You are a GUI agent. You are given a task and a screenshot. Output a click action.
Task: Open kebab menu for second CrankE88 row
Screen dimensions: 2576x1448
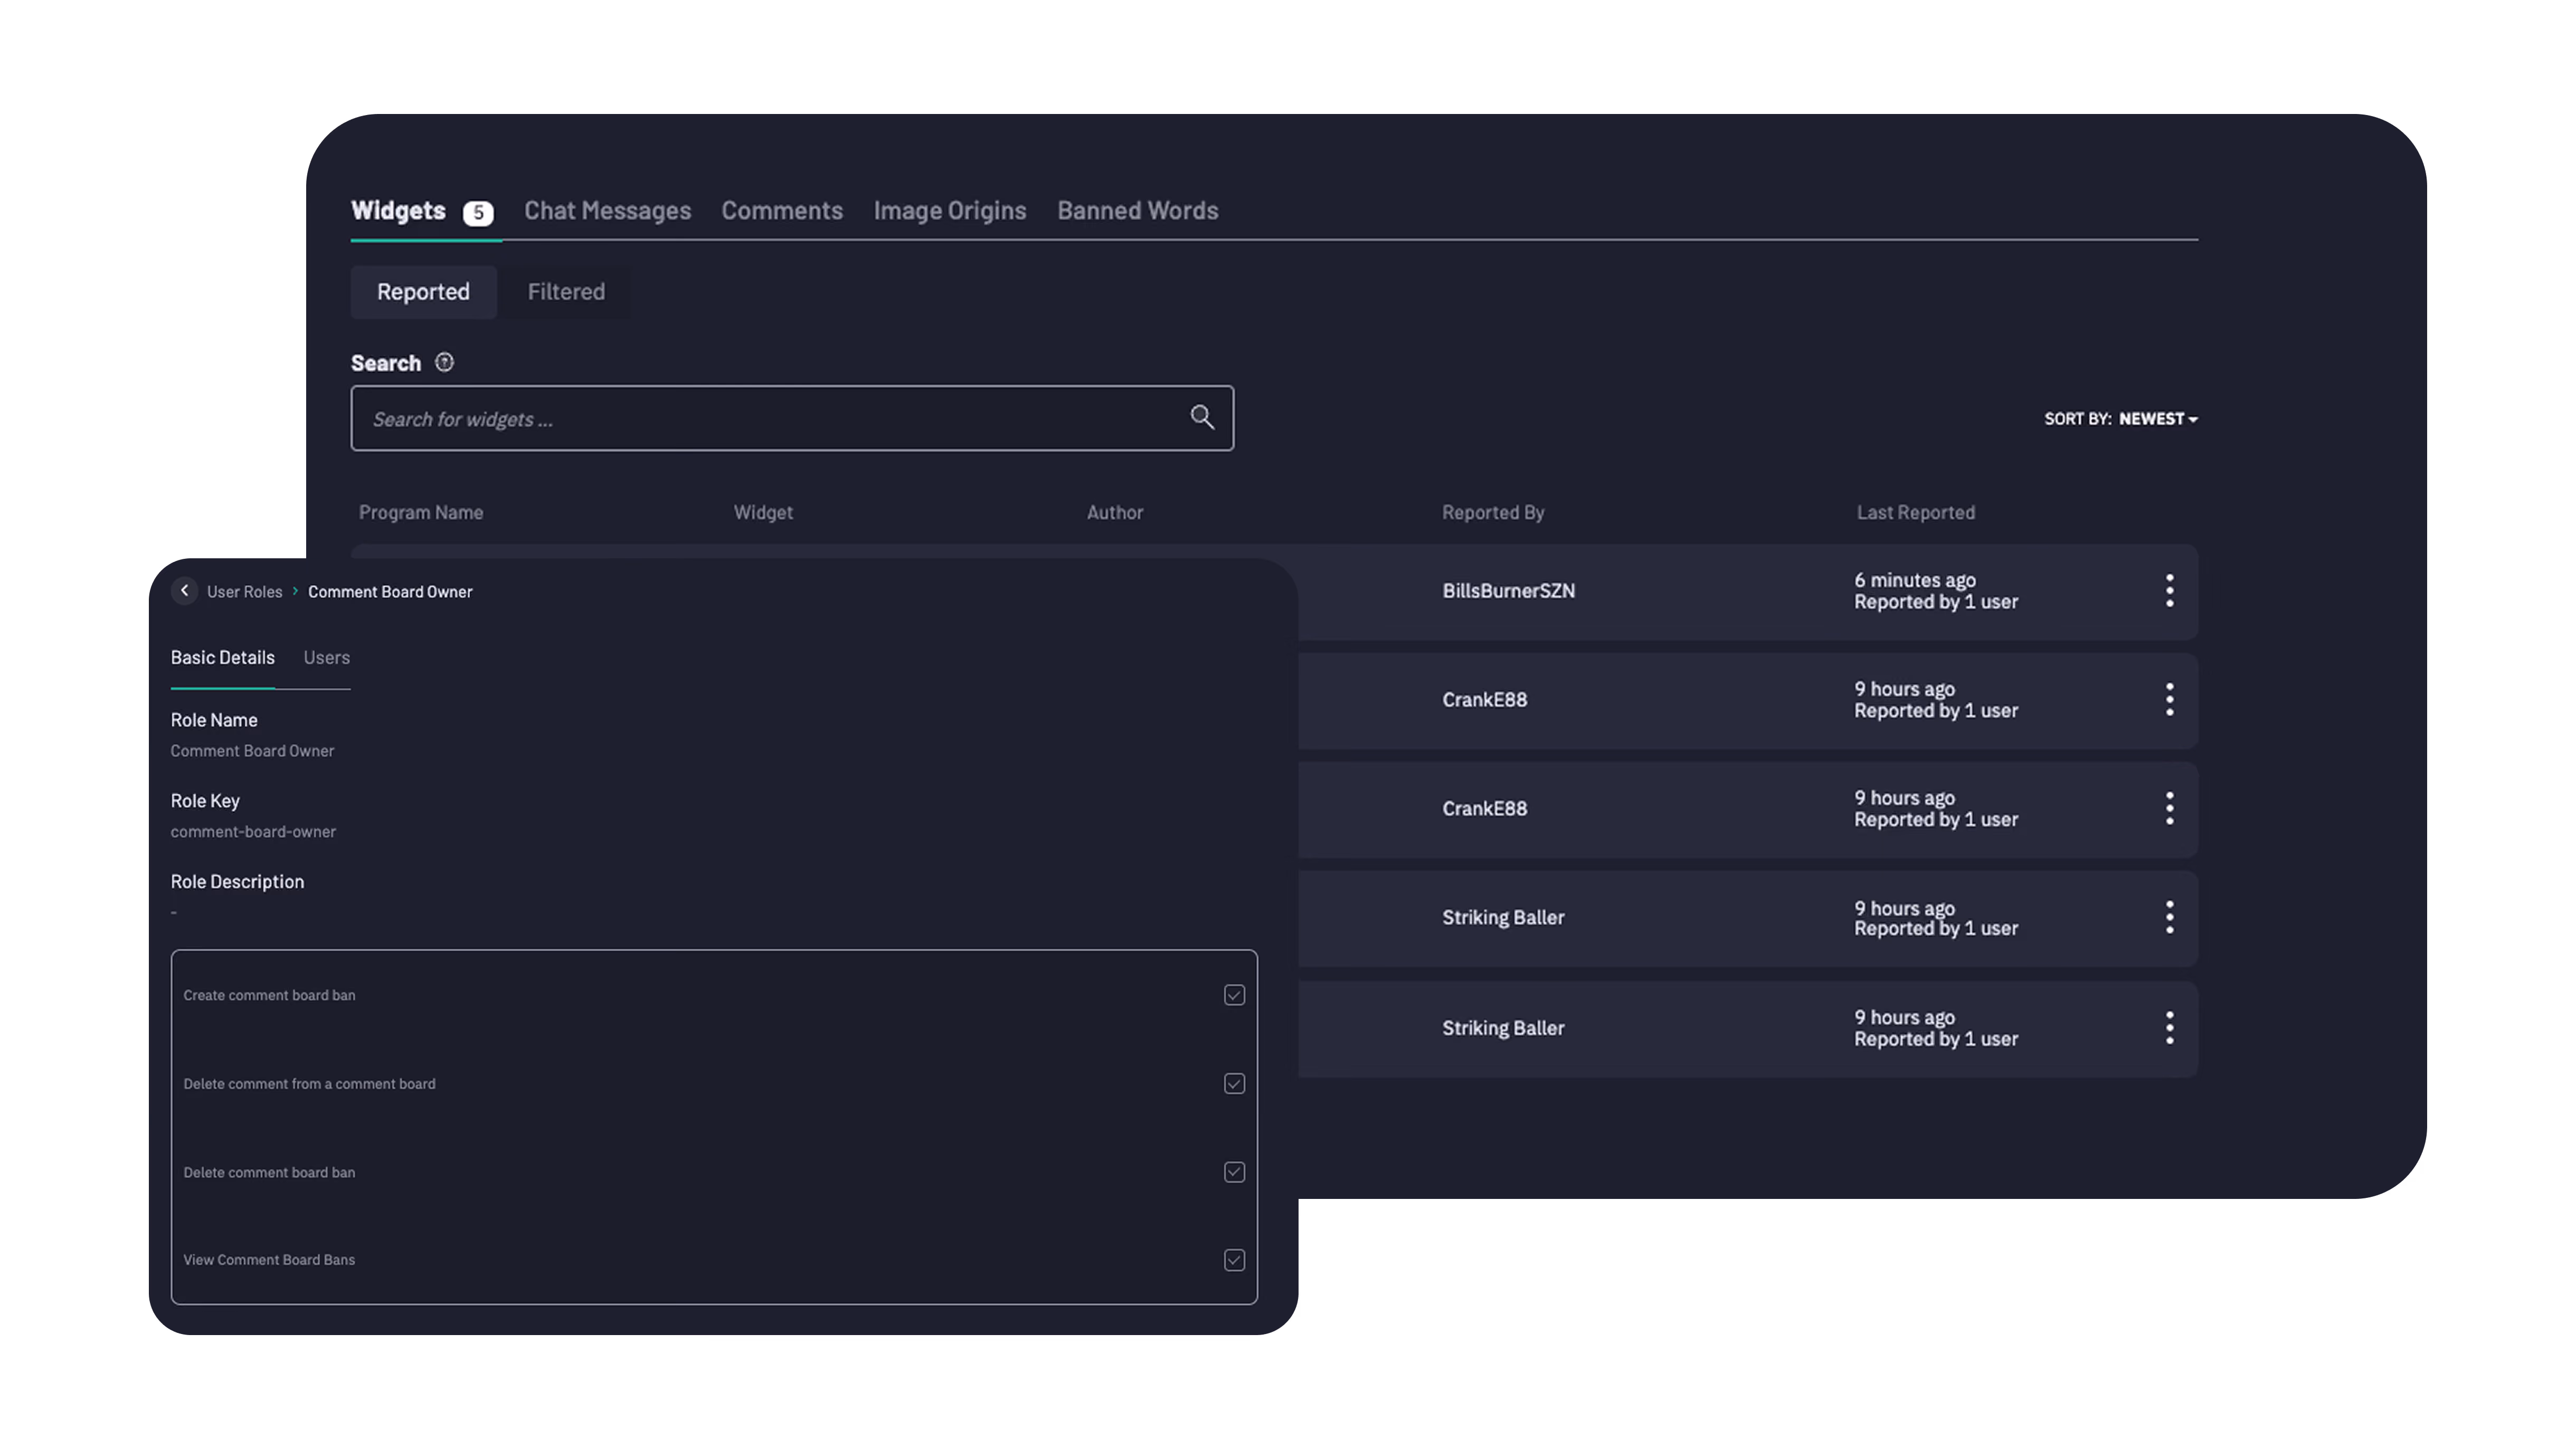(2169, 809)
